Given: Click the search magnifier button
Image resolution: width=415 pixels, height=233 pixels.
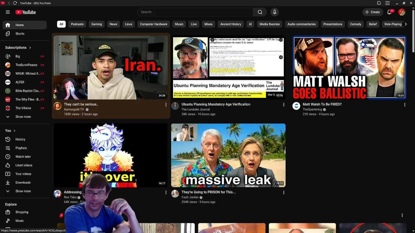Looking at the screenshot, I should pyautogui.click(x=260, y=12).
